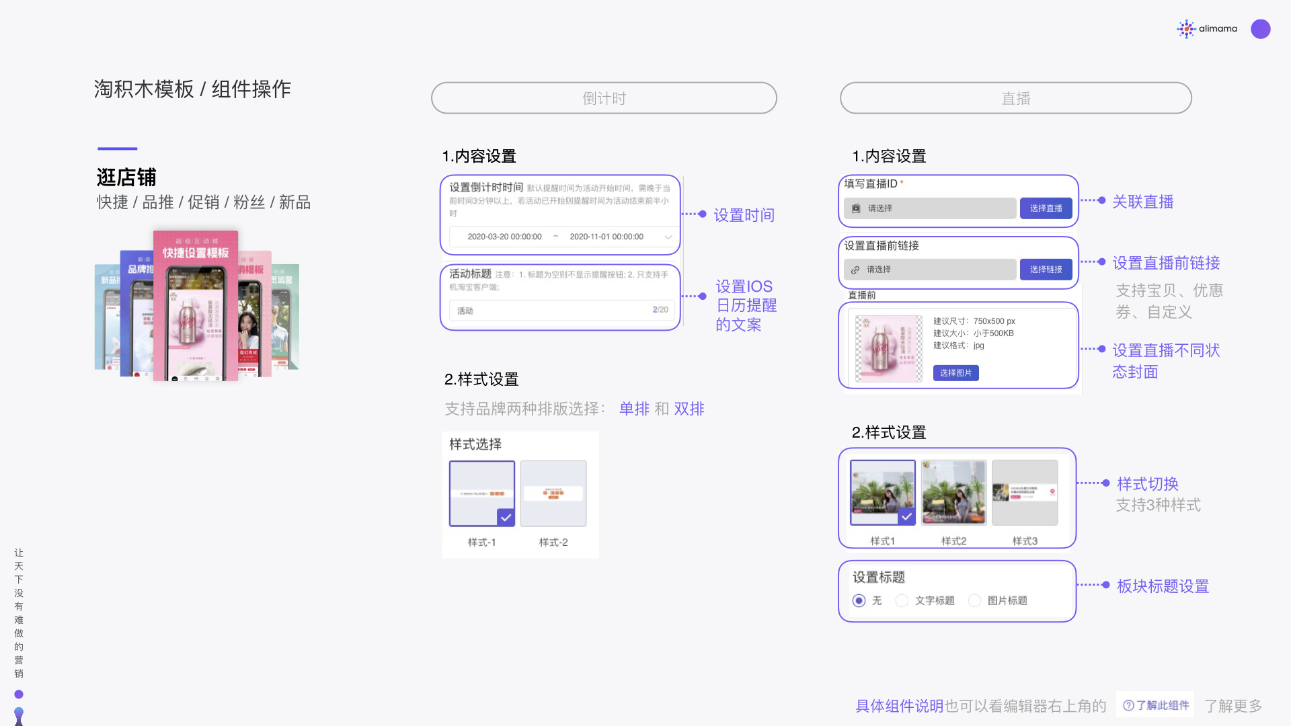Screen dimensions: 1291x726
Task: Click the 双排 highlighted text
Action: pos(689,409)
